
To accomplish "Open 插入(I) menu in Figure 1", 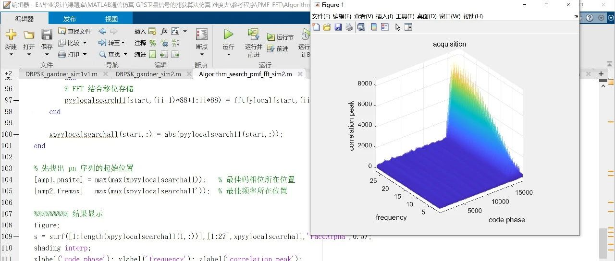I will [384, 16].
